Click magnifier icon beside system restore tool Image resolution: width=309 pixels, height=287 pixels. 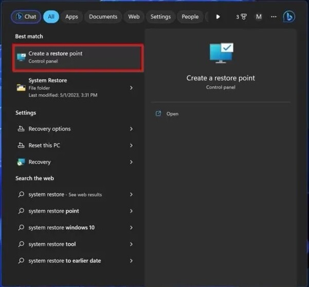(x=21, y=244)
